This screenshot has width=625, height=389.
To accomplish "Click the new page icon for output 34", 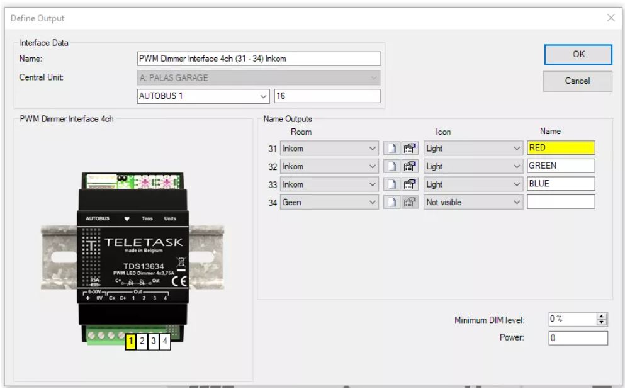I will coord(391,203).
